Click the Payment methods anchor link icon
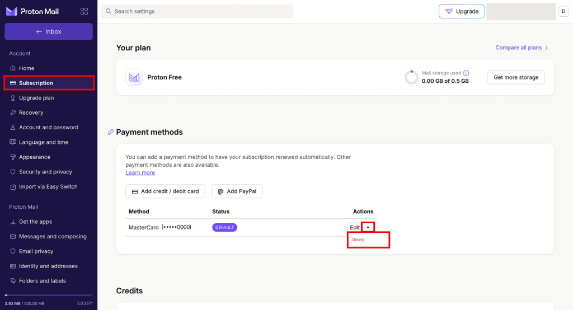This screenshot has width=573, height=310. tap(110, 133)
